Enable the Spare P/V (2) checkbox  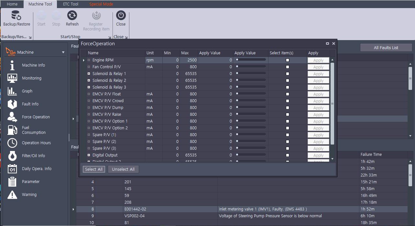click(x=288, y=142)
